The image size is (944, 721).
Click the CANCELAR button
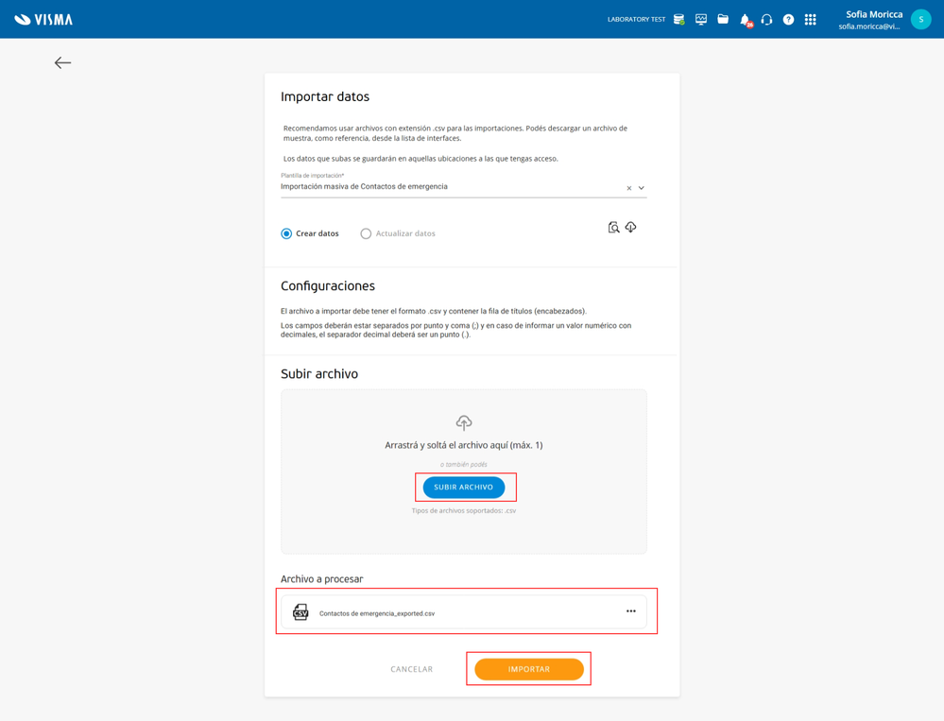point(412,669)
